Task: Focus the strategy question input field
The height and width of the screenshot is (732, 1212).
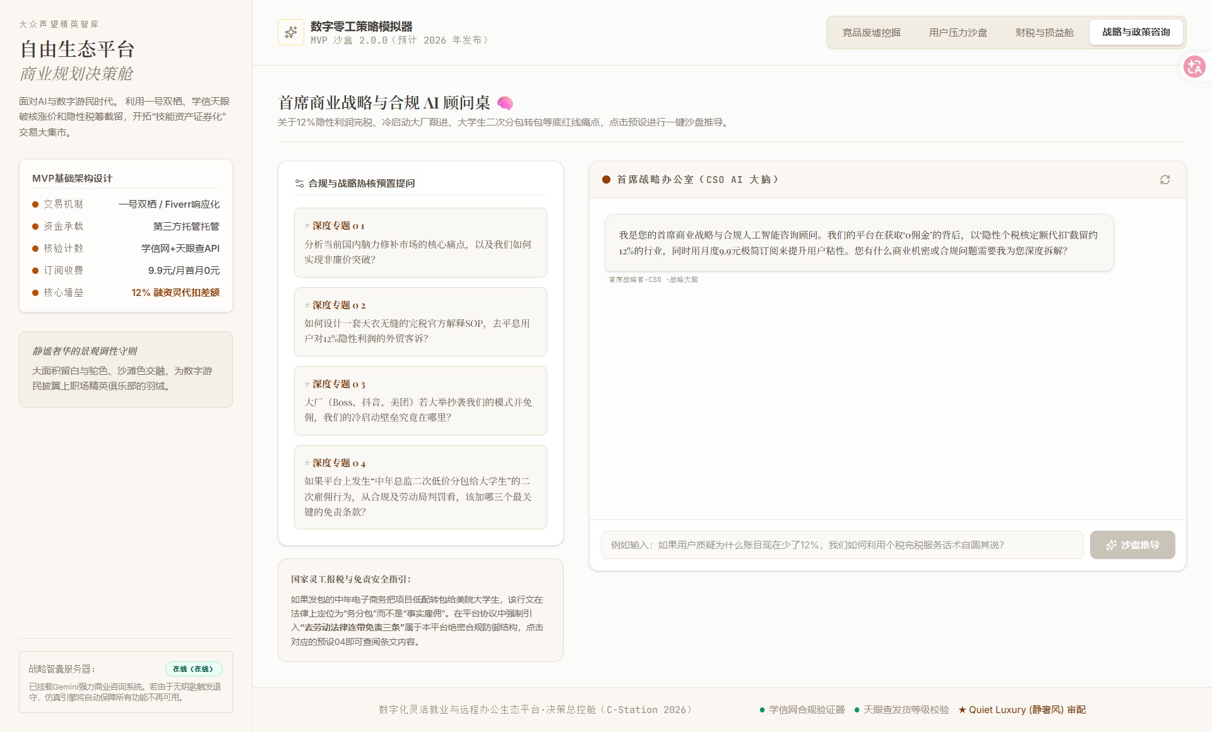Action: (x=842, y=545)
